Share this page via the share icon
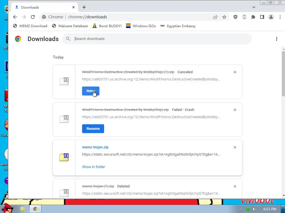 pos(215,17)
